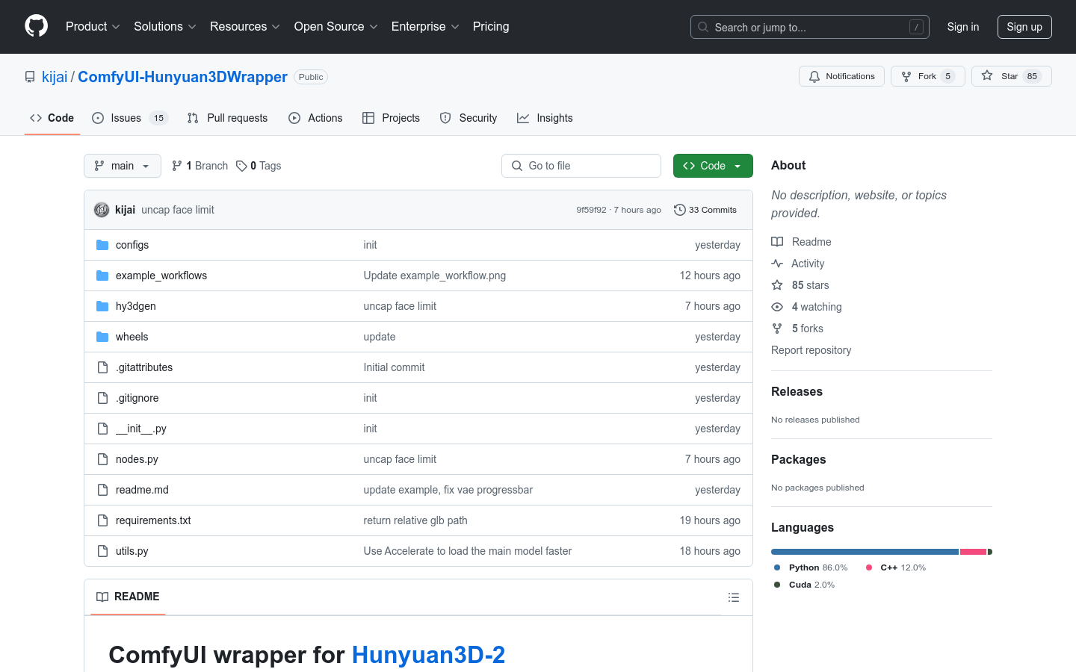View the 1 Branch list
Viewport: 1076px width, 672px height.
[x=200, y=166]
